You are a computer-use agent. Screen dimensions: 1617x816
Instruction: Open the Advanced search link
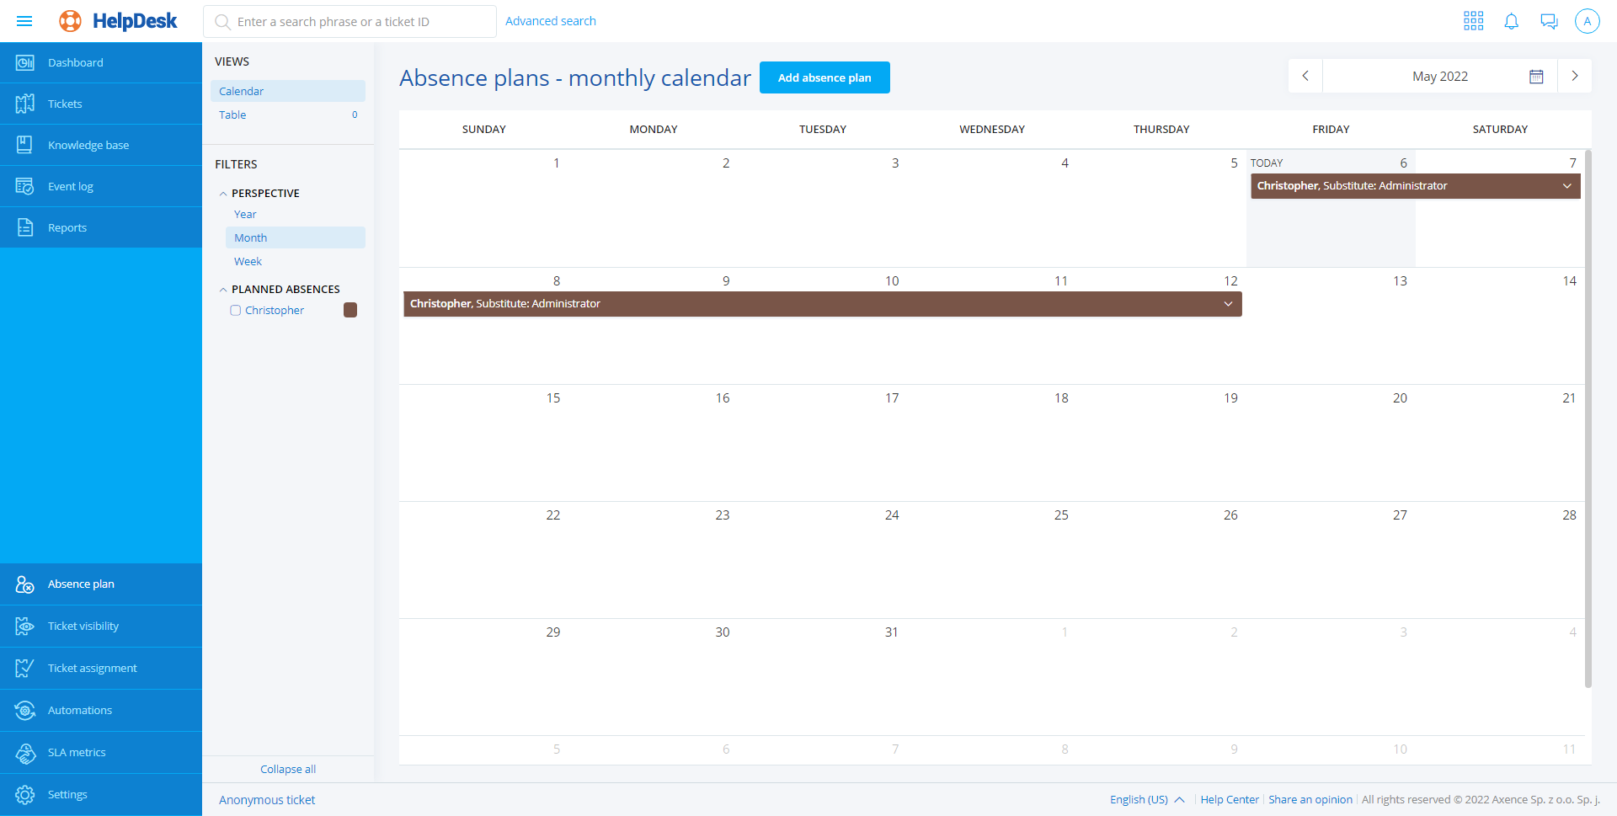(550, 21)
